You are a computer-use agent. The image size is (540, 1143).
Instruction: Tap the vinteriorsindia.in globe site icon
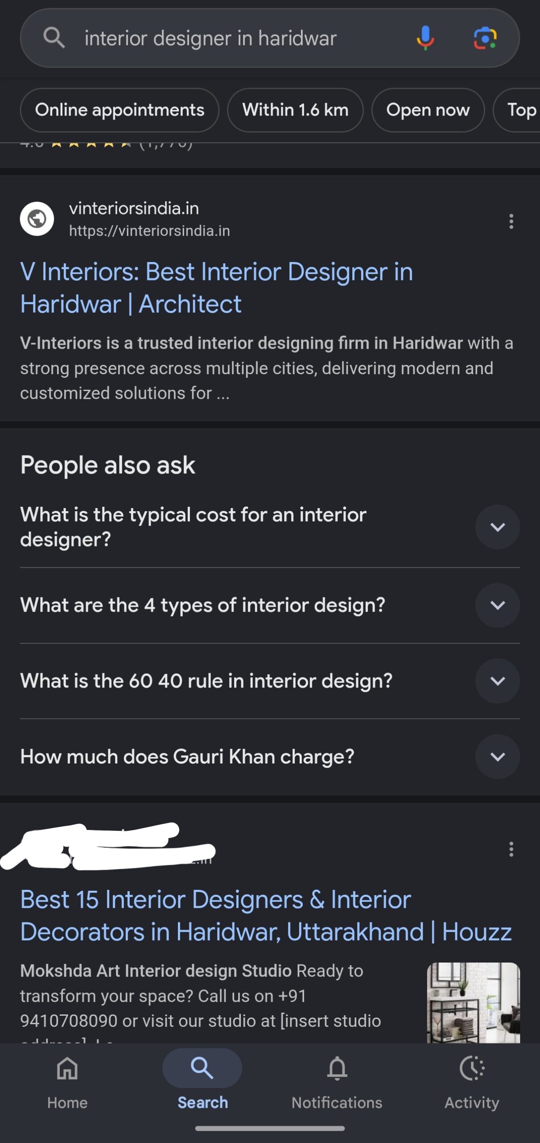[x=37, y=219]
